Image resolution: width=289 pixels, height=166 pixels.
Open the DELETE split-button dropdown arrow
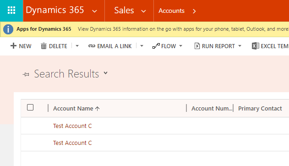(x=77, y=46)
